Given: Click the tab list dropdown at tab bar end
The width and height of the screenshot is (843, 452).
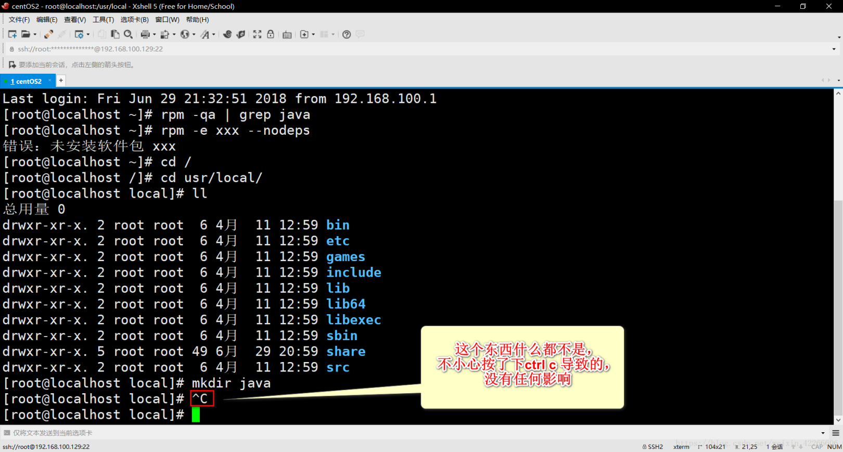Looking at the screenshot, I should pyautogui.click(x=838, y=80).
